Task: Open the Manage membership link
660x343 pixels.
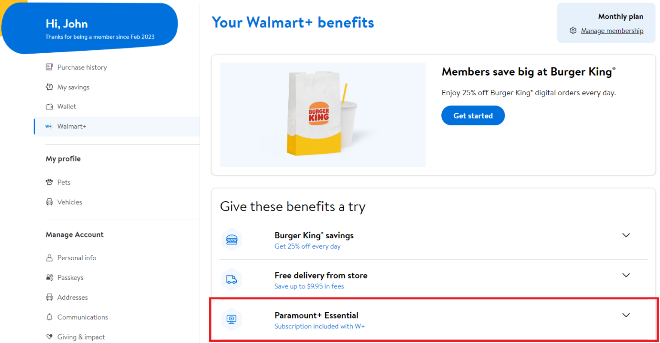Action: [612, 30]
